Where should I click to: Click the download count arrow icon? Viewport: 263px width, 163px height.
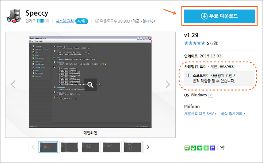pos(97,21)
